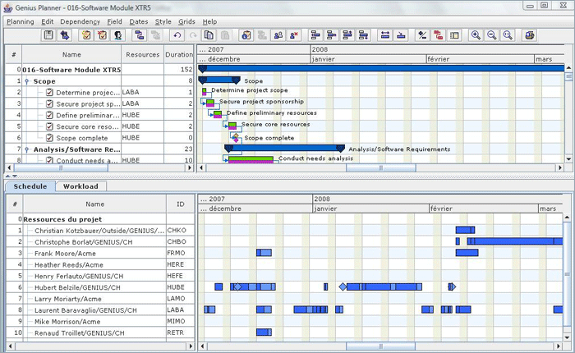Click the columns layout toolbar icon
Viewport: 575px width, 353px height.
(454, 35)
